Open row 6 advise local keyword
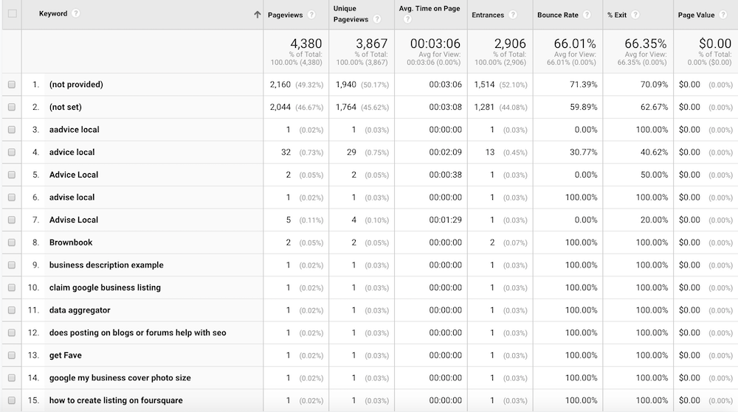This screenshot has width=738, height=412. pyautogui.click(x=72, y=198)
